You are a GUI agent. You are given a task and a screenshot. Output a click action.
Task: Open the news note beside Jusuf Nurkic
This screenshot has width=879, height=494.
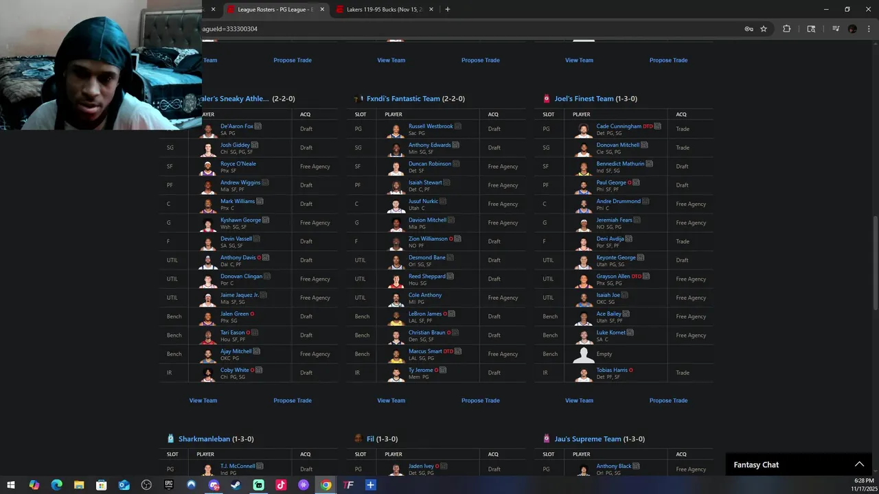point(443,201)
